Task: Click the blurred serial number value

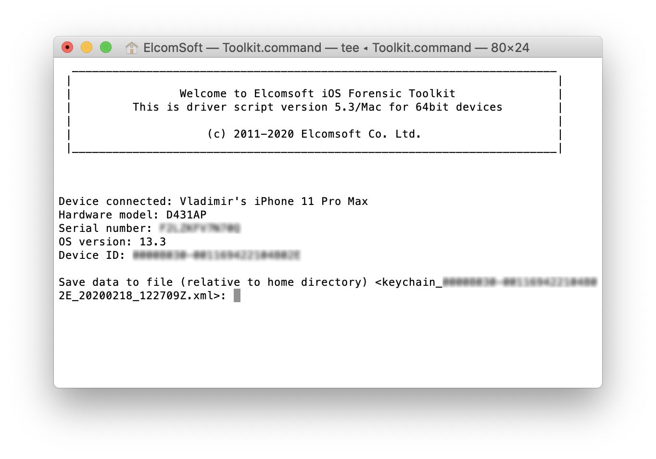Action: point(200,228)
